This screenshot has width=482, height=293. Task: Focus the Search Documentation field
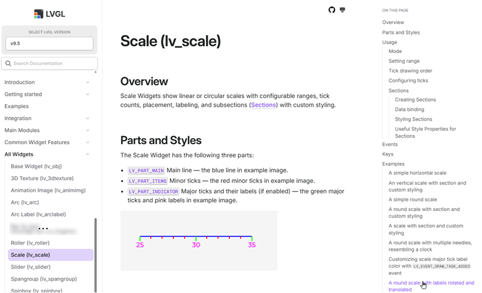49,63
